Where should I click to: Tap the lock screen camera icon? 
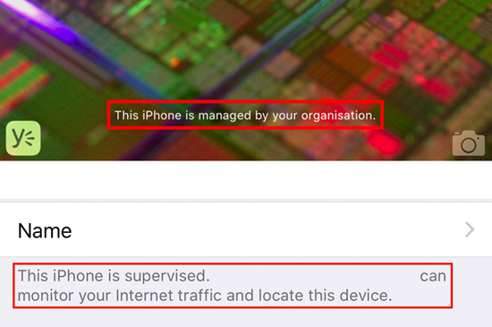pos(469,143)
